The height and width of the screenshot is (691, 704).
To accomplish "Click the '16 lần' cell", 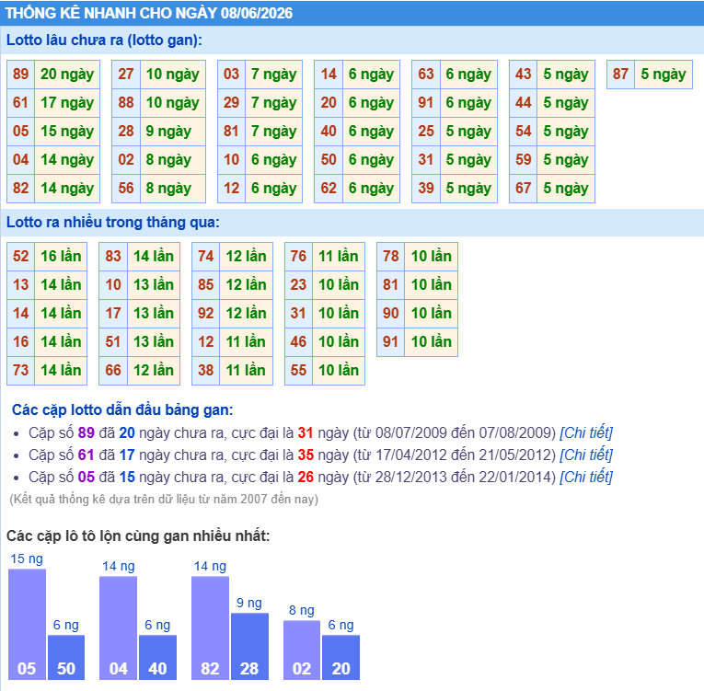I will (61, 257).
